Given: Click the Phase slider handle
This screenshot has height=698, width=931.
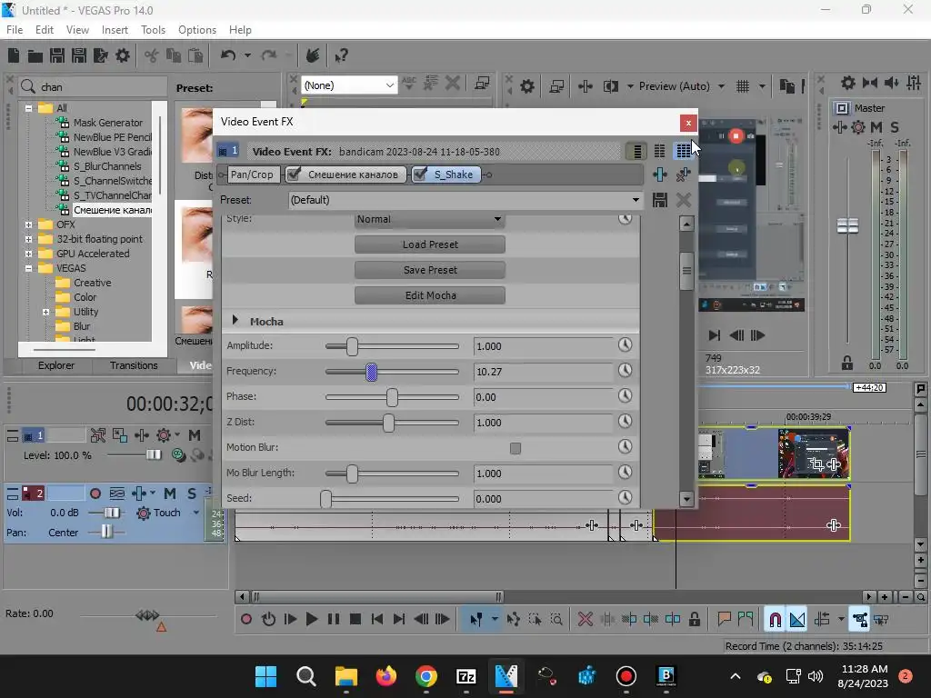Looking at the screenshot, I should click(x=392, y=398).
